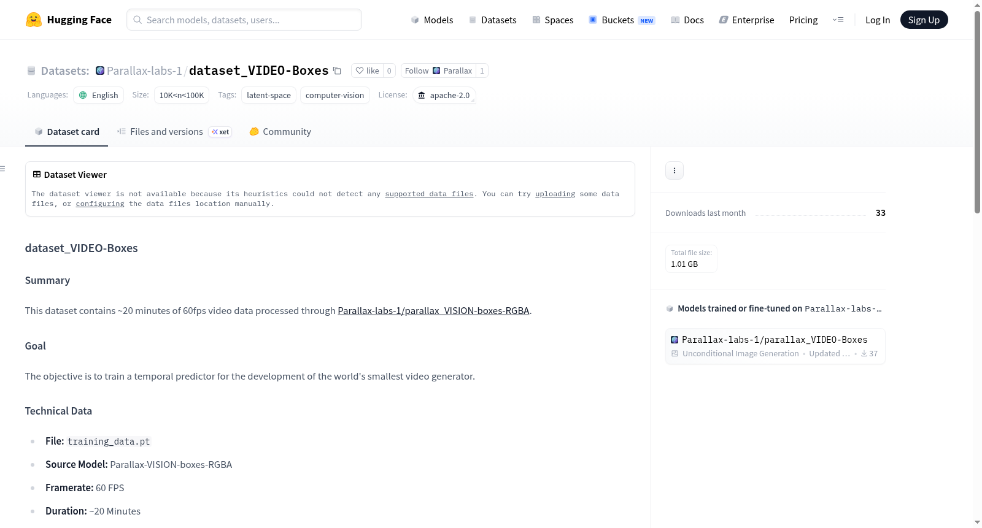Click the Goal heading
The height and width of the screenshot is (528, 982).
pyautogui.click(x=36, y=346)
